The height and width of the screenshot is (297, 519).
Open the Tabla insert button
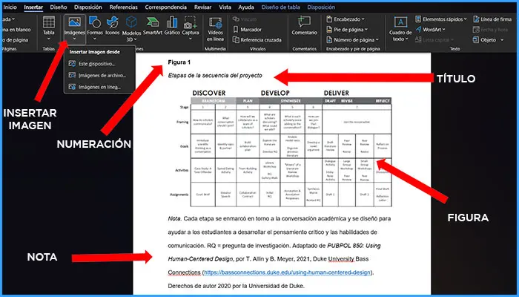pyautogui.click(x=49, y=28)
